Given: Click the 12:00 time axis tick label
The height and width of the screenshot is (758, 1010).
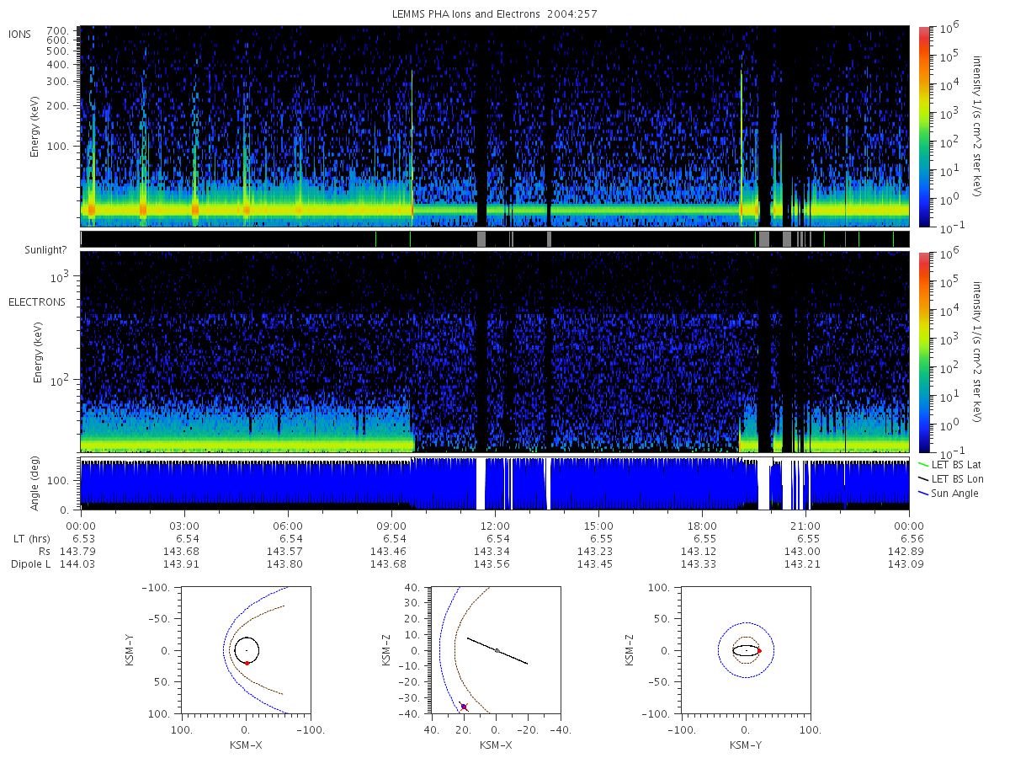Looking at the screenshot, I should [495, 526].
